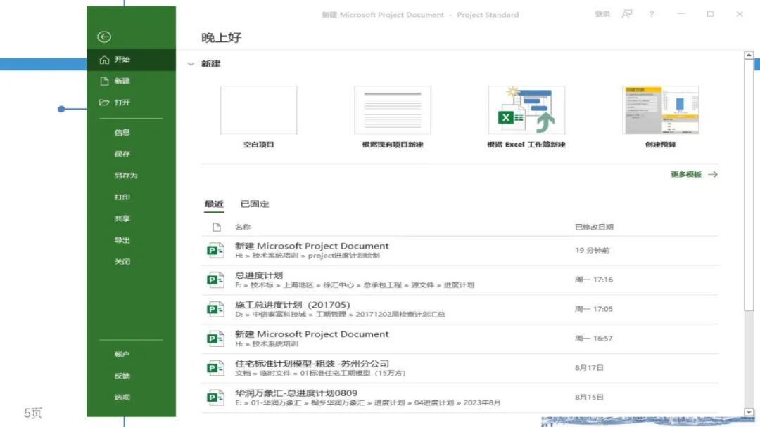Select 保存 in the sidebar

[122, 154]
